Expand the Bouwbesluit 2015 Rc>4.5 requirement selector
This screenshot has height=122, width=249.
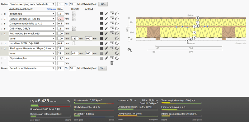tap(58, 109)
